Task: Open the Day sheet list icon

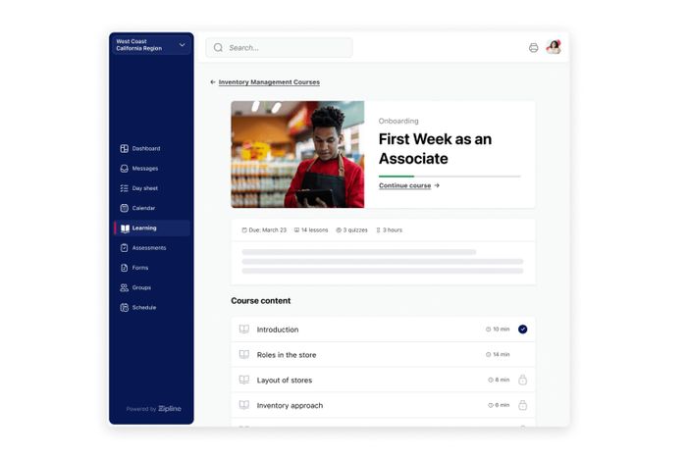Action: pyautogui.click(x=124, y=188)
